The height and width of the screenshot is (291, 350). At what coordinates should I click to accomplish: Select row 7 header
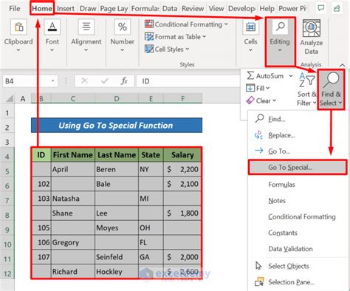click(7, 200)
